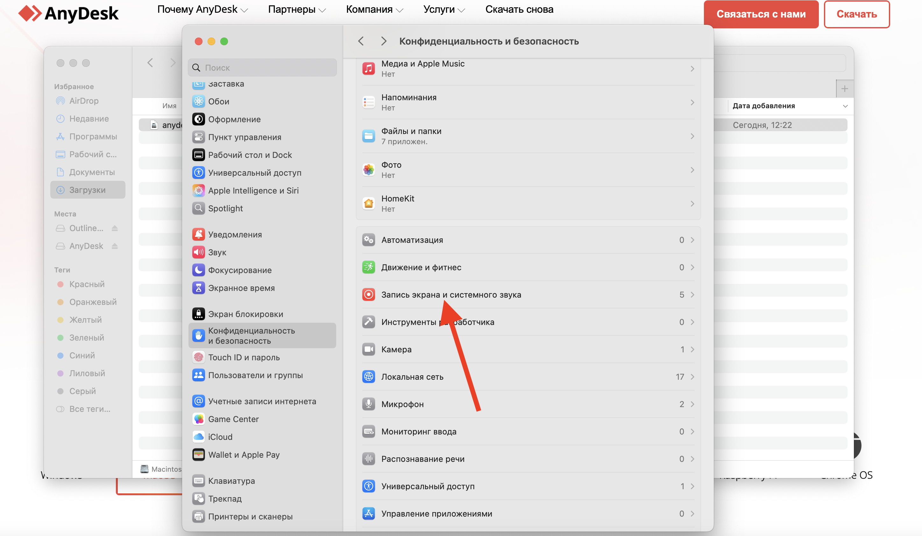Expand the Микрофон row chevron

click(x=692, y=404)
